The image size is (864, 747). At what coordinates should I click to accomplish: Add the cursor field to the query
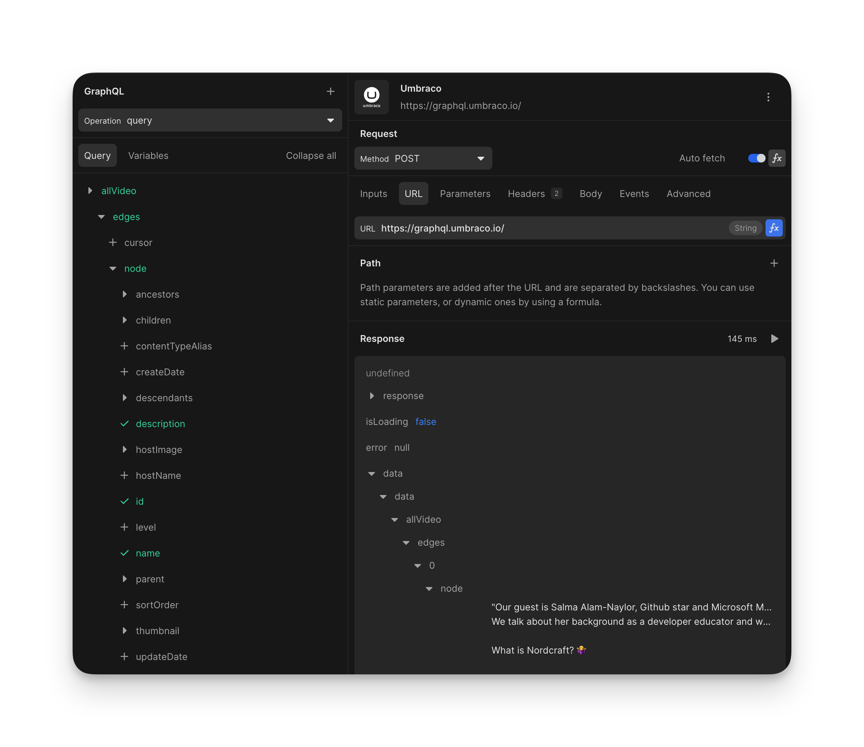point(113,243)
